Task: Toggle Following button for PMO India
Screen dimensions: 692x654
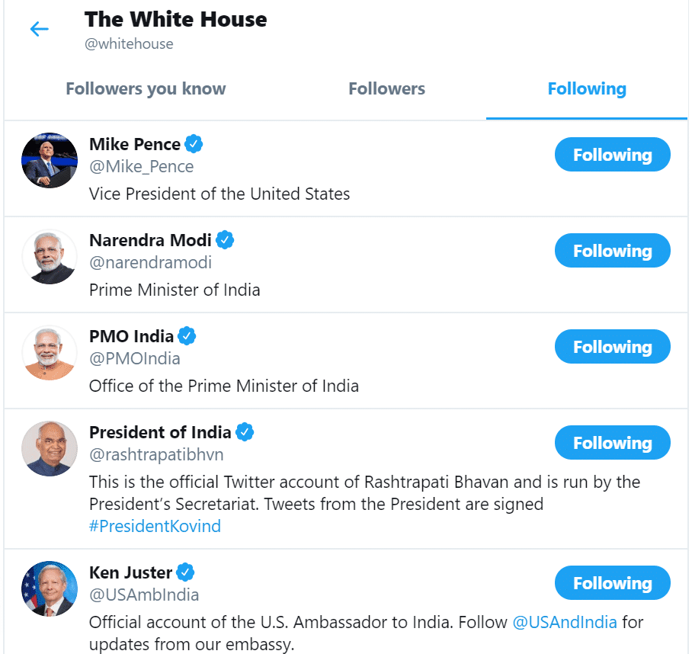Action: pos(612,348)
